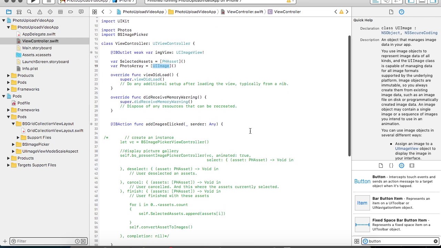Image resolution: width=441 pixels, height=248 pixels.
Task: Select Info.plist in the navigator
Action: [x=30, y=69]
